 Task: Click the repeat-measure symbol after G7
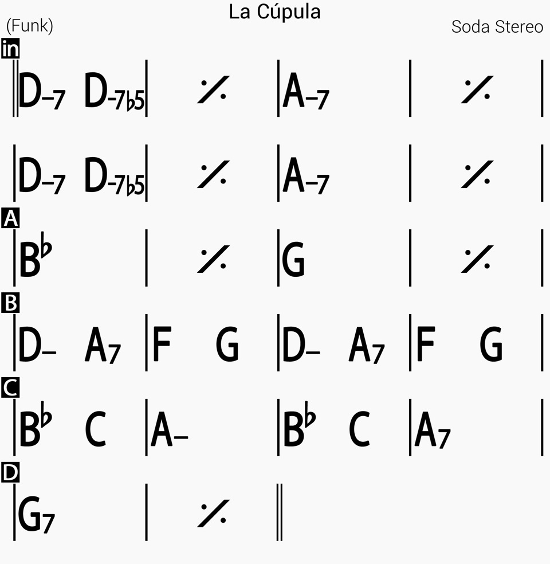point(213,514)
